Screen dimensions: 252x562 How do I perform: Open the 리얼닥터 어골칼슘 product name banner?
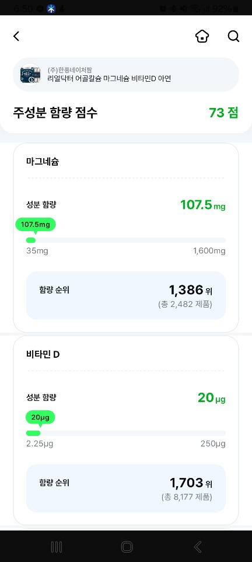(x=126, y=74)
